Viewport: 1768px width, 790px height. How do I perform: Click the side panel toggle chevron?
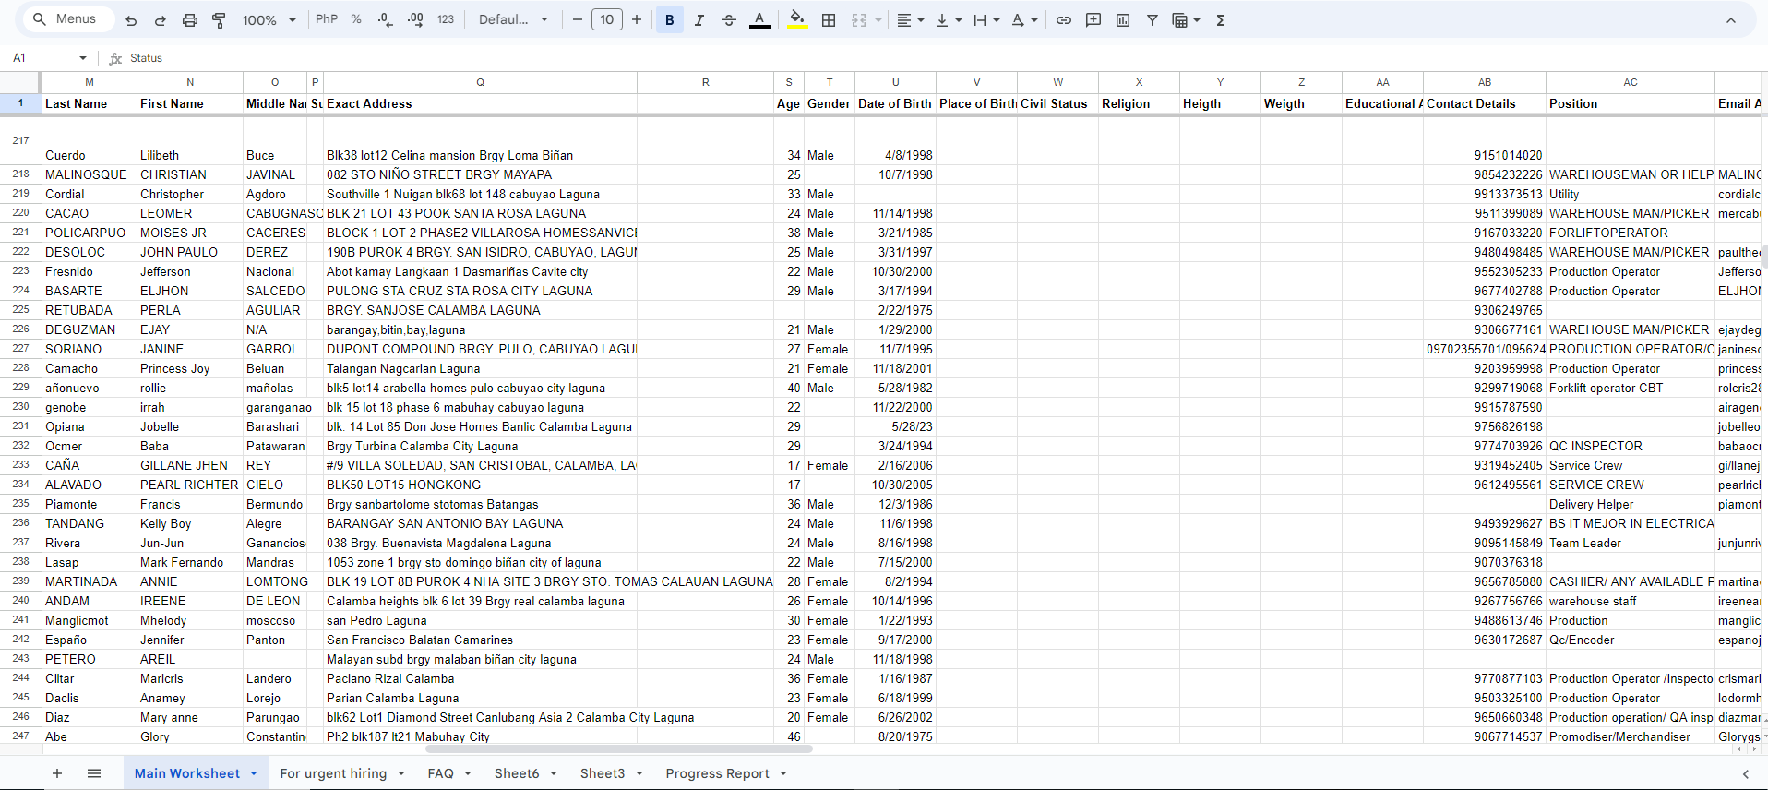pos(1746,773)
